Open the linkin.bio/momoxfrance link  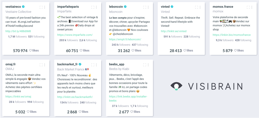tap(232, 35)
